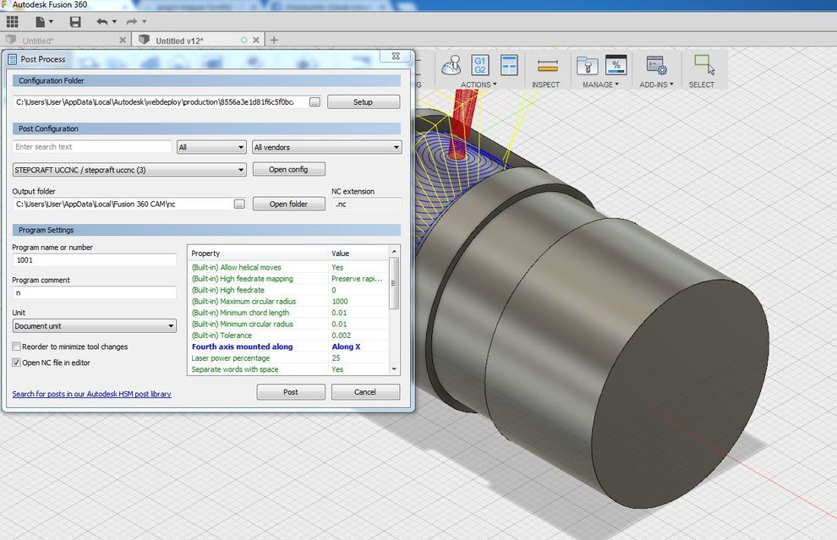Select the Maximum circular radius property
This screenshot has height=540, width=837.
(243, 301)
